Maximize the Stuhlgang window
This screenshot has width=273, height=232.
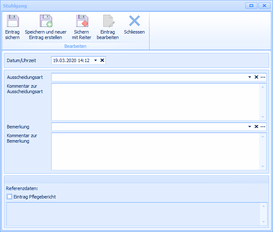252,5
